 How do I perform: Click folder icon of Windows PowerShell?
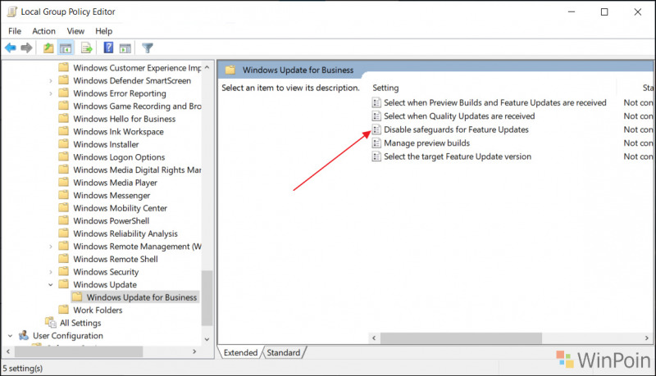[64, 220]
